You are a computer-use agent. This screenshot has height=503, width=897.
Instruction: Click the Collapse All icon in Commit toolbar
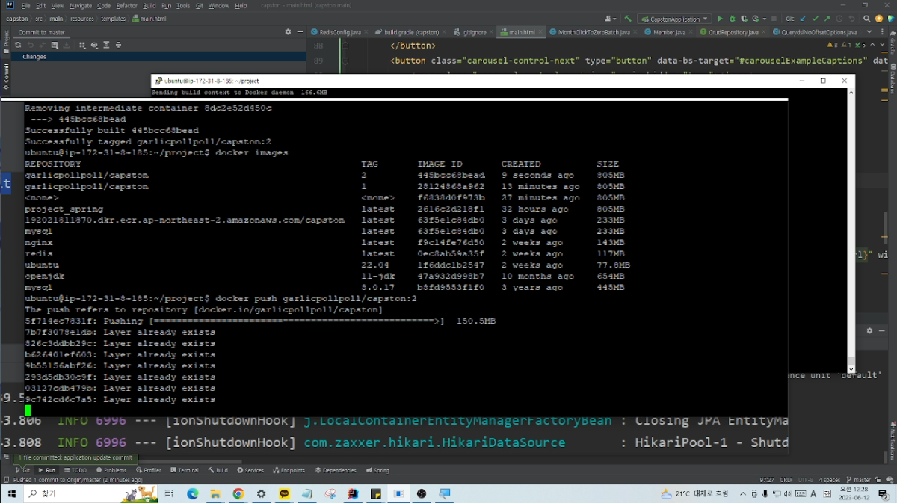click(117, 45)
